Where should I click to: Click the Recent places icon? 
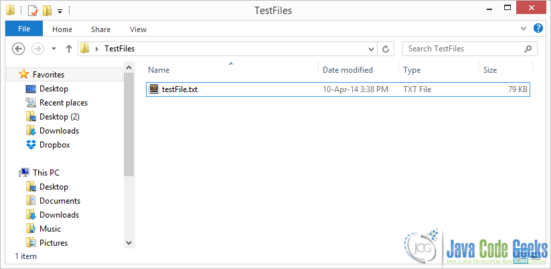31,103
